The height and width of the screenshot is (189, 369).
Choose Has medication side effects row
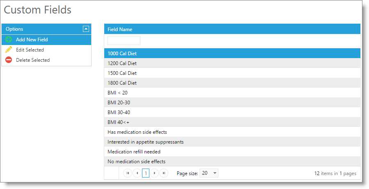pos(232,132)
